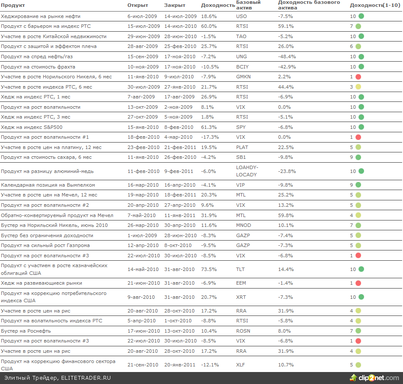Open Календарная позиция на Вымпелком product
Image resolution: width=403 pixels, height=384 pixels.
click(x=48, y=185)
